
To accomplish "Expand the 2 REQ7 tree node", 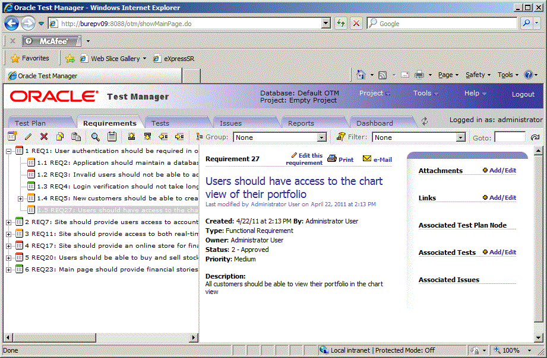I will pyautogui.click(x=9, y=222).
